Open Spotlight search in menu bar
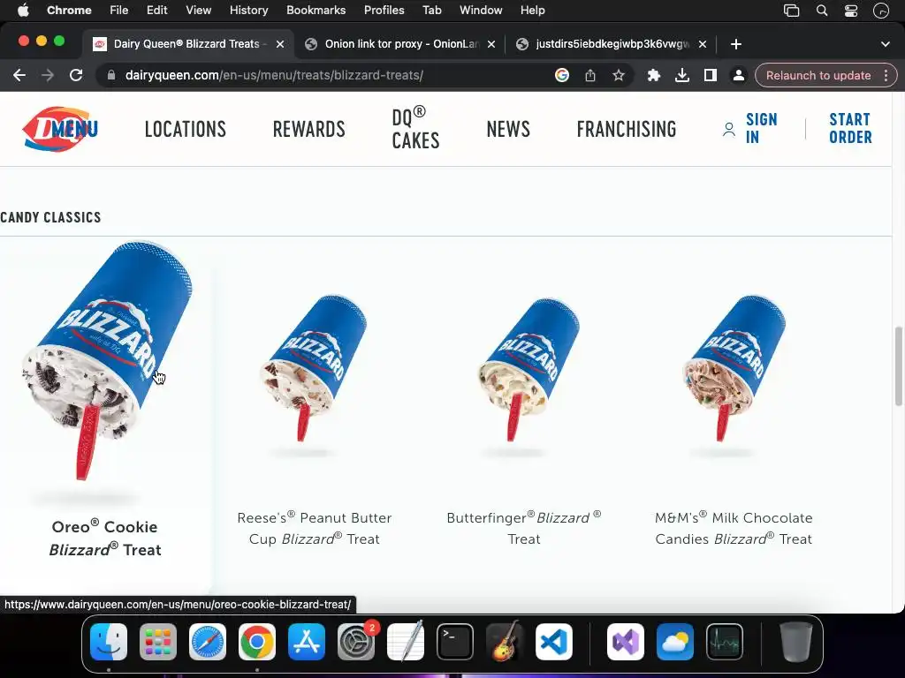 (x=822, y=11)
